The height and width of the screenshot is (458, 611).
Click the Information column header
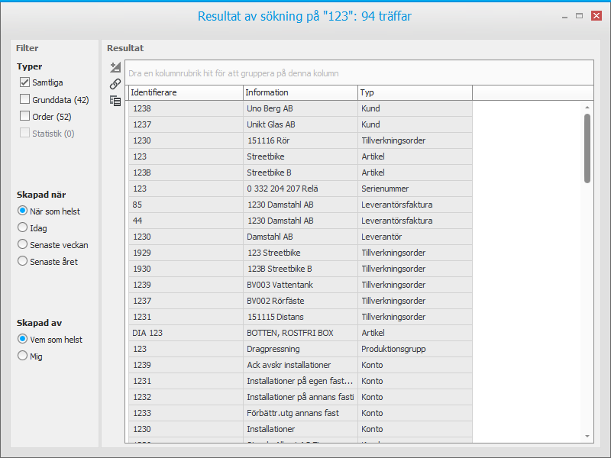pos(300,93)
